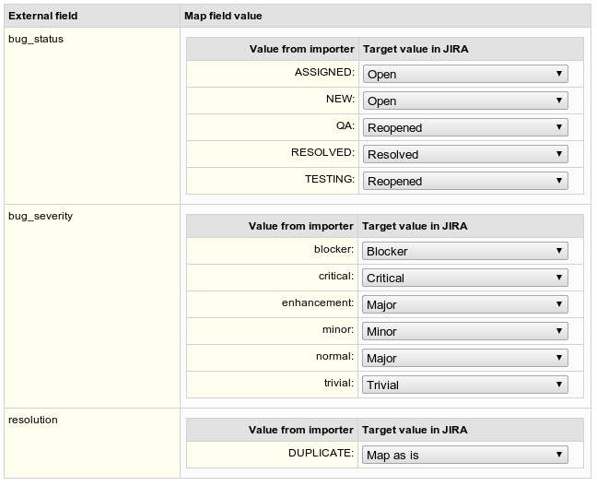Open the DUPLICATE resolution mapping dropdown
Image resolution: width=597 pixels, height=486 pixels.
pyautogui.click(x=465, y=455)
